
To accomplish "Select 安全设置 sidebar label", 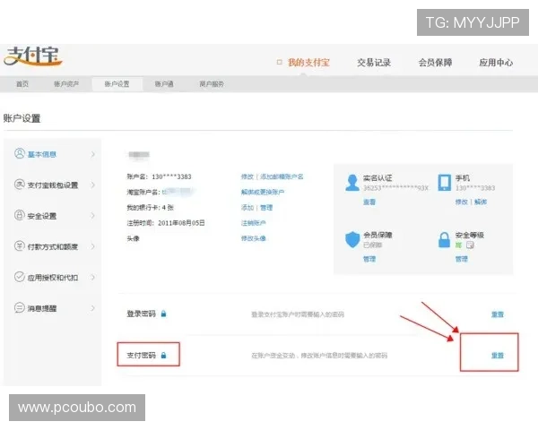I will click(x=42, y=216).
